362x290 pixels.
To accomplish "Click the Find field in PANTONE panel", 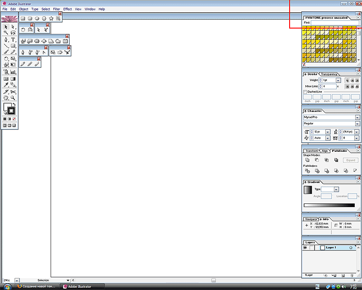I will pos(335,23).
